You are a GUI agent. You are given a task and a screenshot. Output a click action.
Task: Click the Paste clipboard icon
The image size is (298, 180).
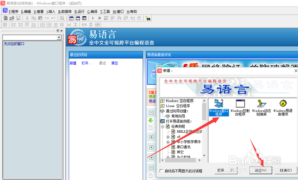(40, 18)
